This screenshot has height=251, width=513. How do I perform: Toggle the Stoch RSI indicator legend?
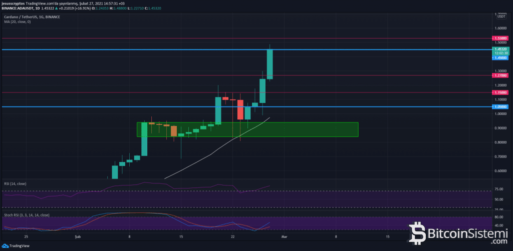point(26,214)
